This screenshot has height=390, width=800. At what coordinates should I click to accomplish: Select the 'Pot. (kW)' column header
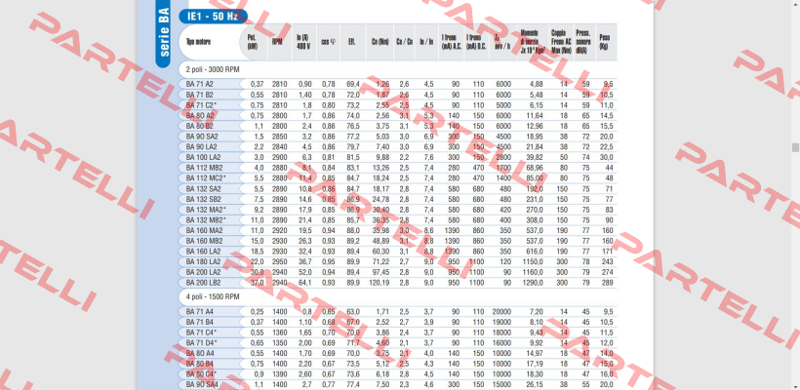coord(254,42)
